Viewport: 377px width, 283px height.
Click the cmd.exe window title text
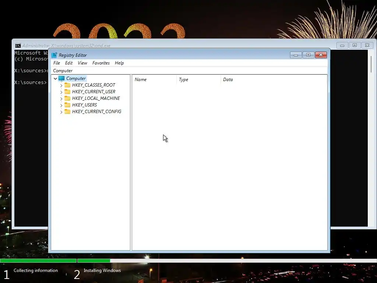(x=66, y=45)
